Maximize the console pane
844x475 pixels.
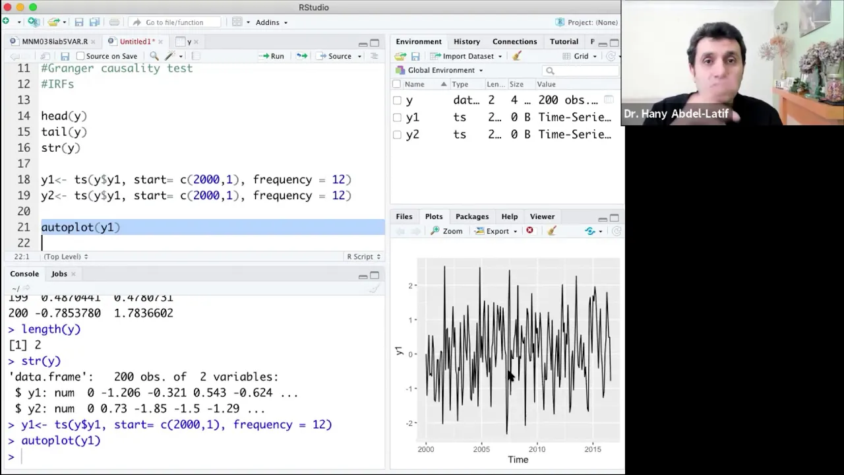(x=375, y=275)
